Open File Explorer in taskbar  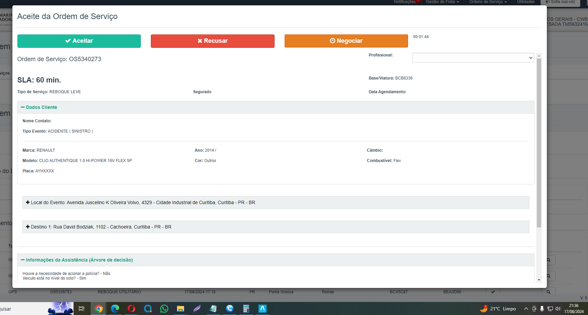click(181, 309)
